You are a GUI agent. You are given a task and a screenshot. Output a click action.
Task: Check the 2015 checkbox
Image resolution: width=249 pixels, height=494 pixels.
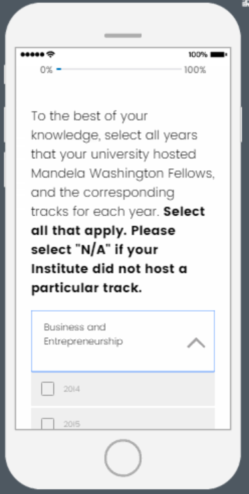tap(48, 424)
